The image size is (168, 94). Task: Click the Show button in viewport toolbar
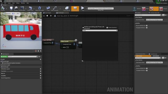point(18,14)
